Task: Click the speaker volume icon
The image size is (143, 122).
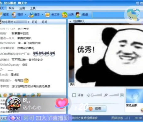Action: pos(89,95)
